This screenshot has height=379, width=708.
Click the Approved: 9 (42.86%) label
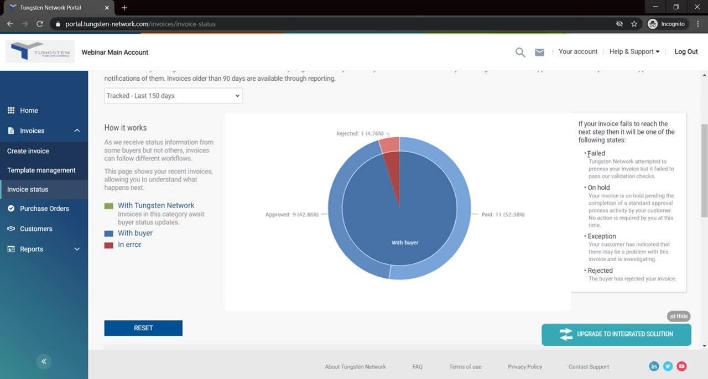click(292, 215)
